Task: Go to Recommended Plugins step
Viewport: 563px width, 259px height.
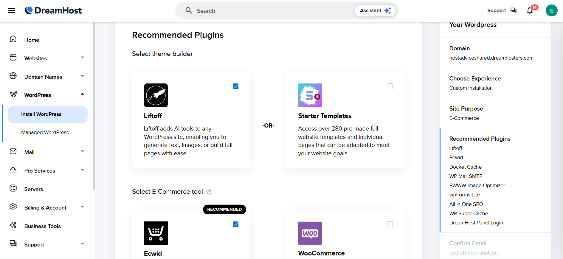Action: point(480,139)
